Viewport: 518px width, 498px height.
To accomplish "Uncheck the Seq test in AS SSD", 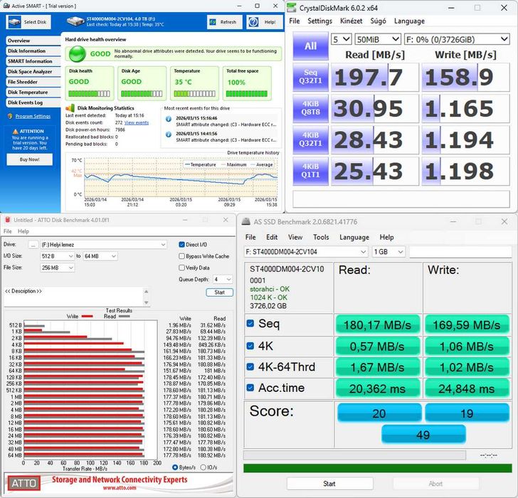I will tap(250, 323).
